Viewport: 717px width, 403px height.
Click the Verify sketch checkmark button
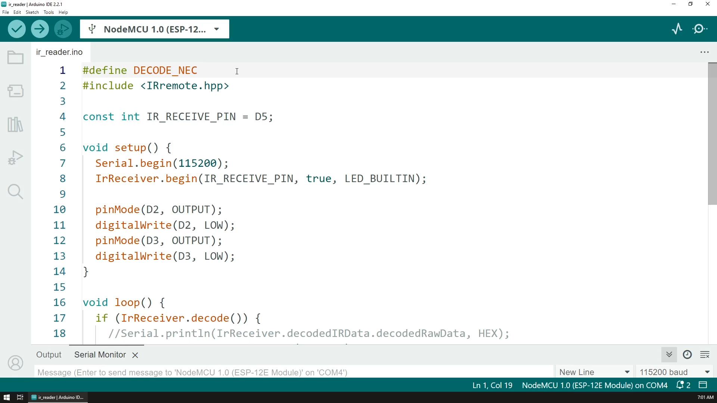16,29
